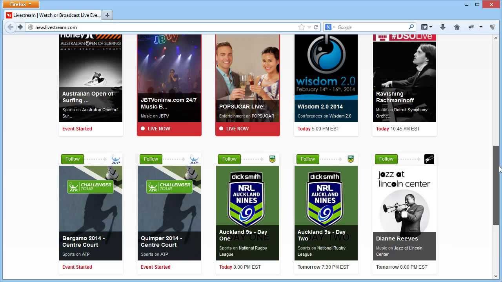
Task: Open a new tab with plus button
Action: (107, 15)
